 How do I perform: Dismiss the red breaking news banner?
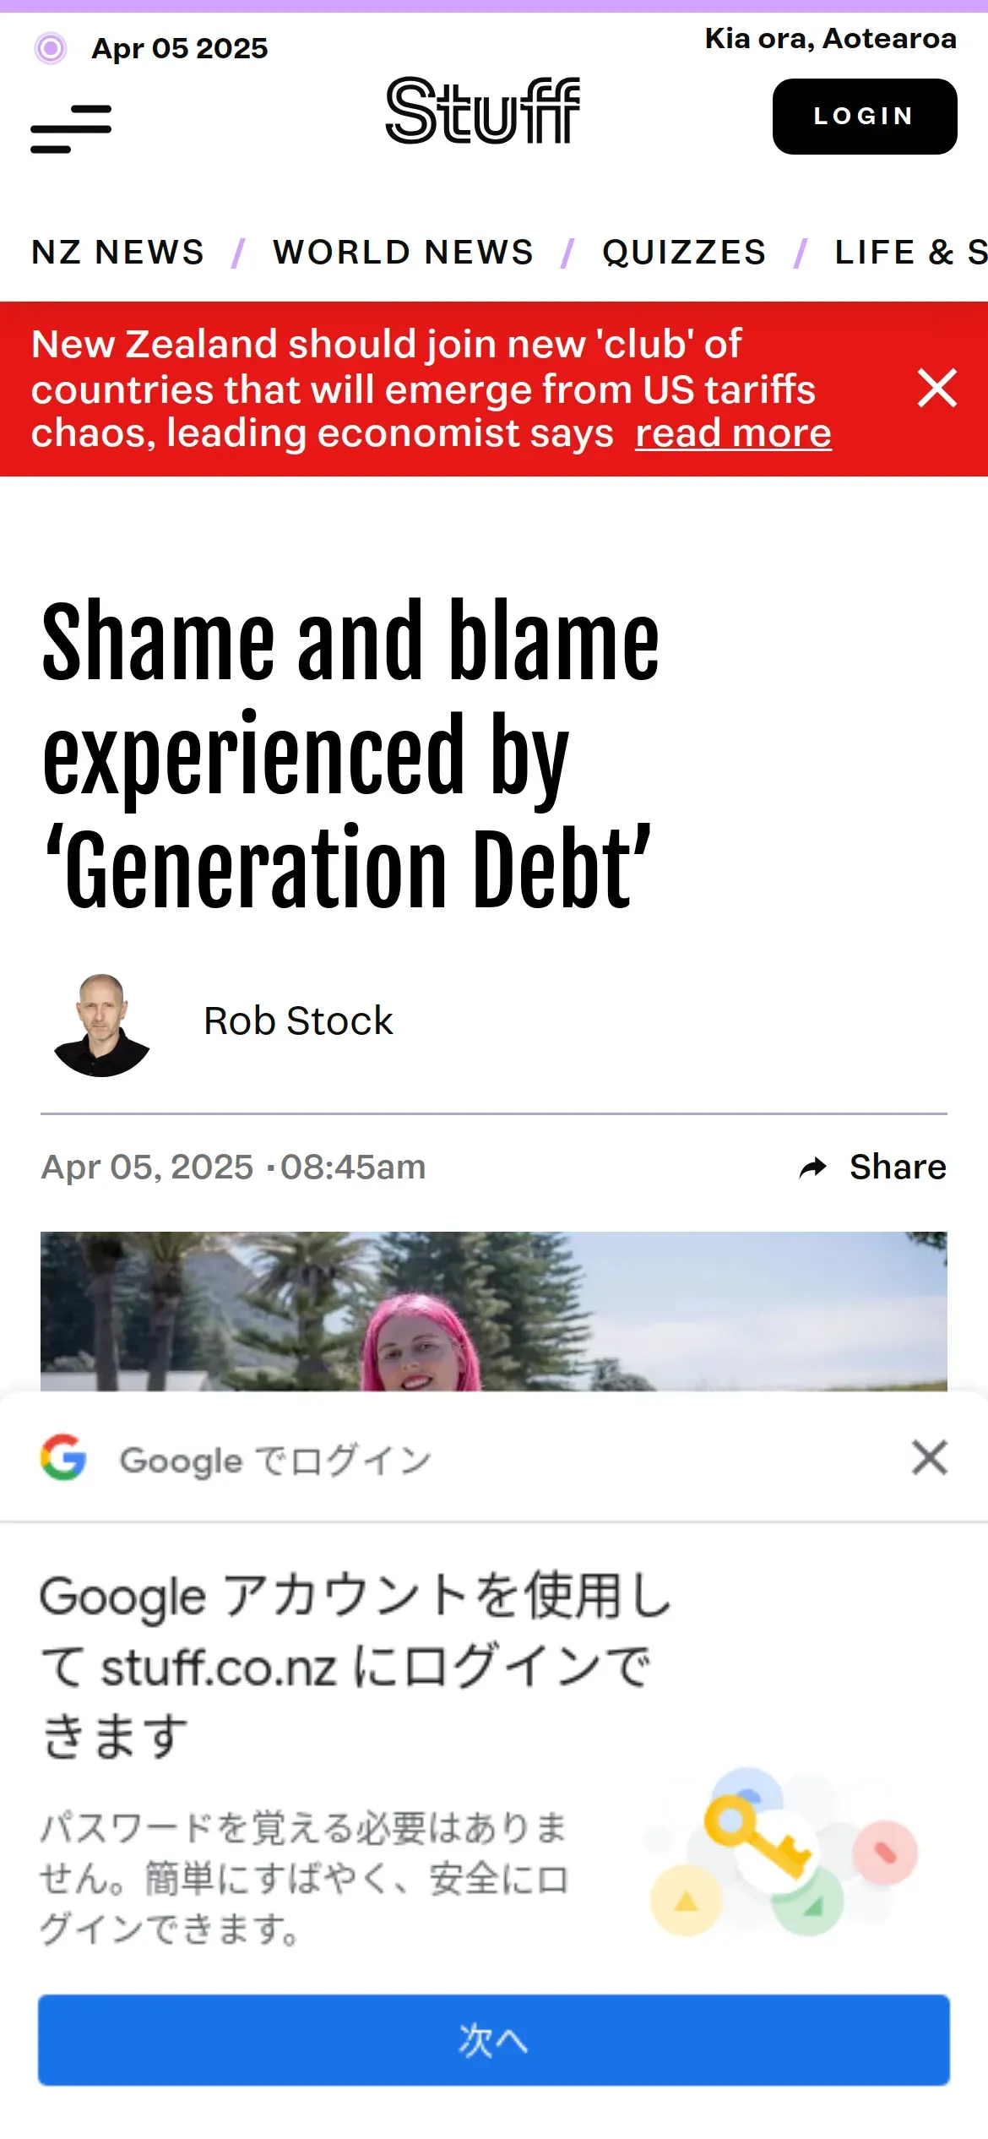pos(937,389)
